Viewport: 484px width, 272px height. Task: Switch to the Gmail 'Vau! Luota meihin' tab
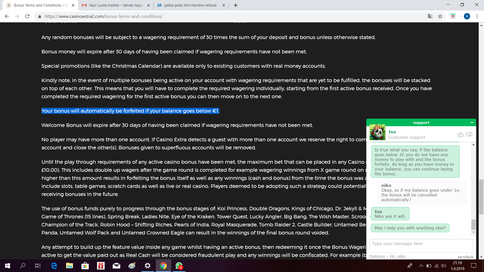[x=116, y=5]
